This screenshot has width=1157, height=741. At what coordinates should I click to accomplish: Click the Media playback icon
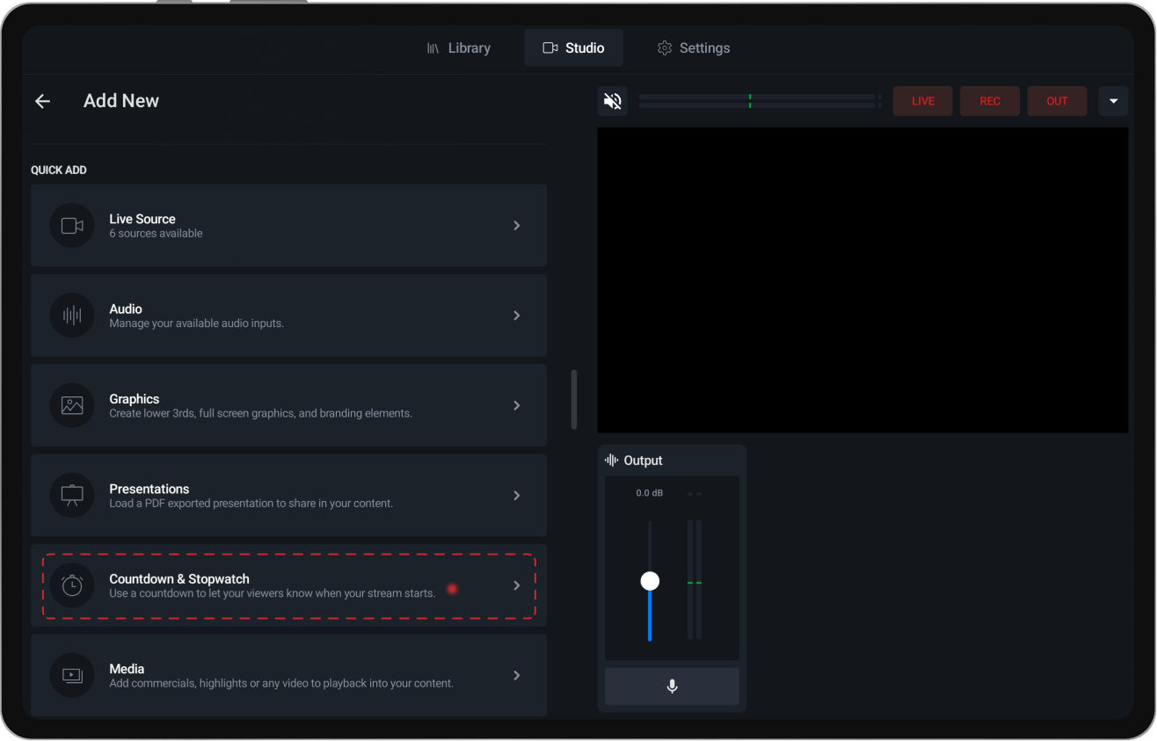[x=71, y=675]
